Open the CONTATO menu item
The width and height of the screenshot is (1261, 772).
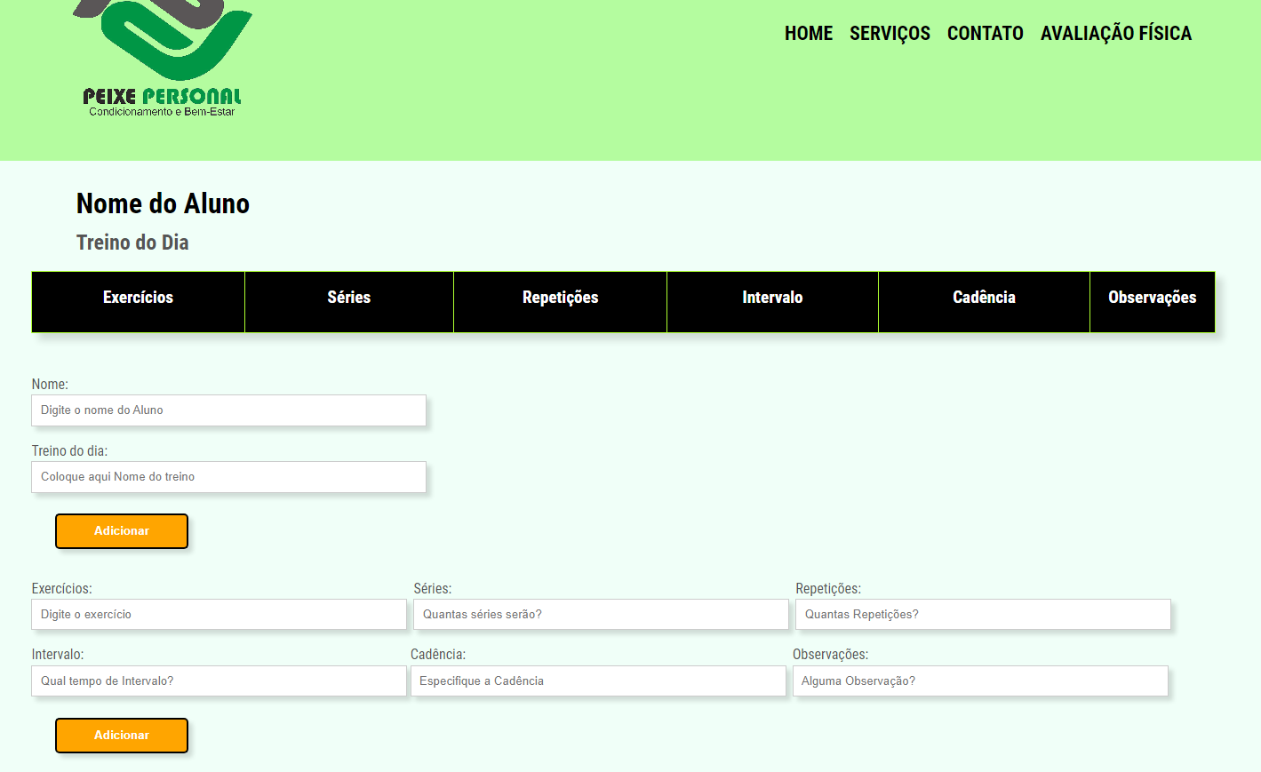tap(986, 34)
